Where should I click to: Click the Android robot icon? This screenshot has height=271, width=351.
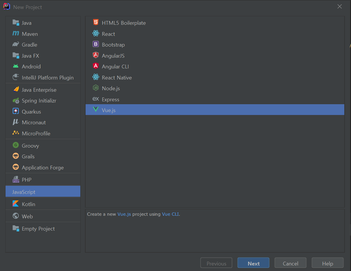coord(16,66)
